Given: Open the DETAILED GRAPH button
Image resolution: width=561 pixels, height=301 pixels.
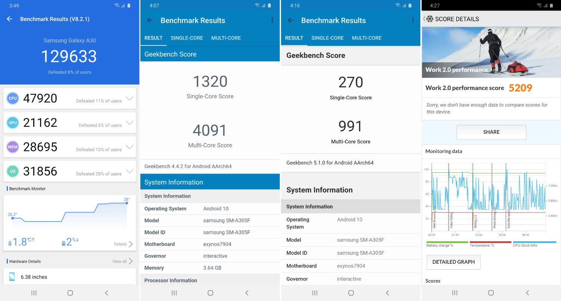Looking at the screenshot, I should point(453,262).
